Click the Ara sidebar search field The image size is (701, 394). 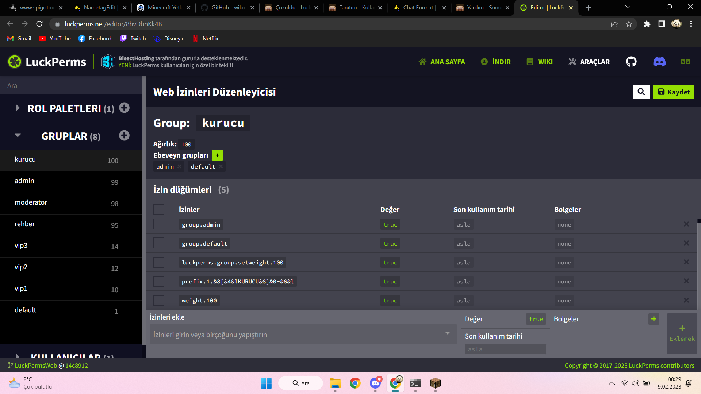click(71, 86)
